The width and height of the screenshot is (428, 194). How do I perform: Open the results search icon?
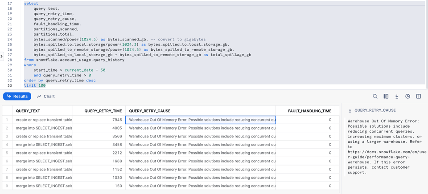pyautogui.click(x=375, y=97)
